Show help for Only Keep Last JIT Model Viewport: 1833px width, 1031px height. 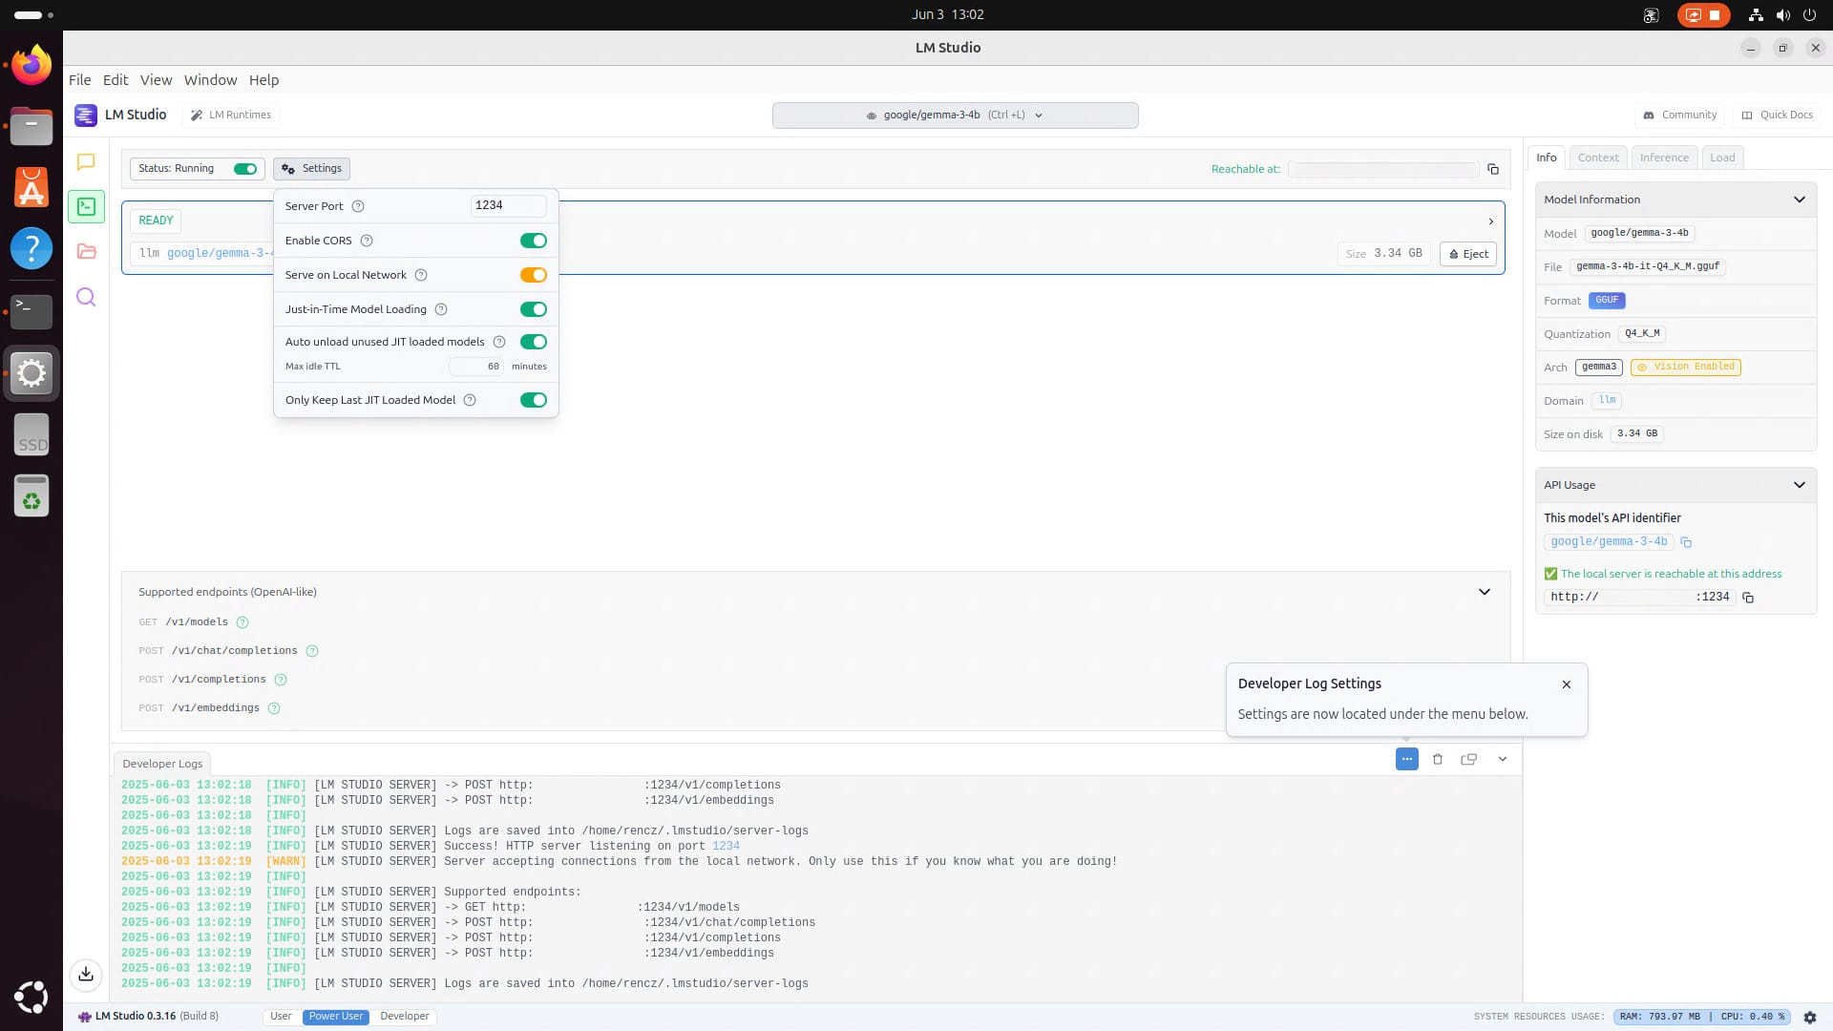click(x=470, y=400)
